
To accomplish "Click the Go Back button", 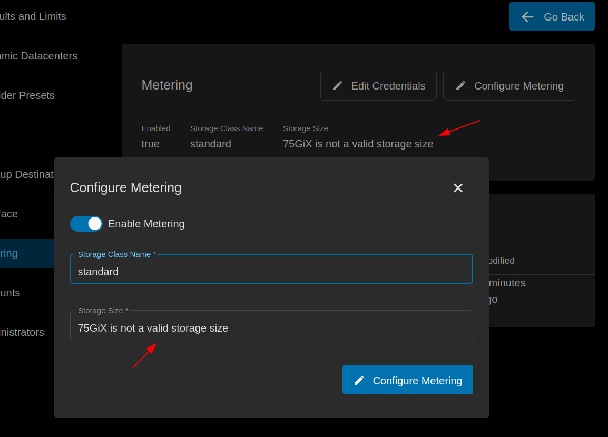I will tap(552, 16).
